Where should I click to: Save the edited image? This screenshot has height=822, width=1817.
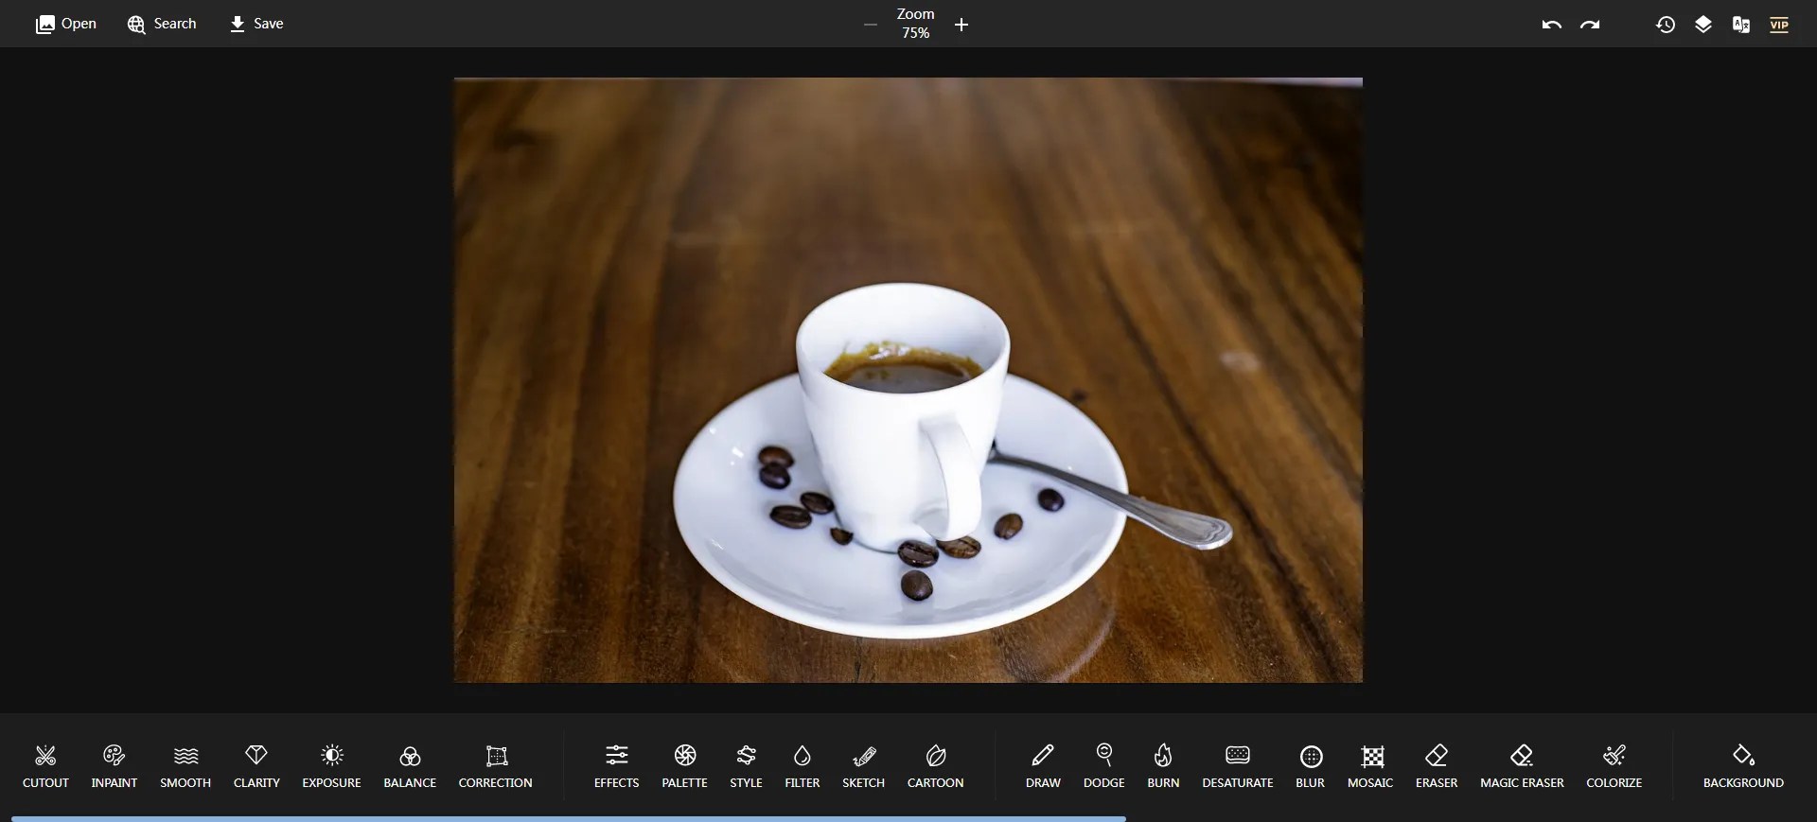pos(256,24)
